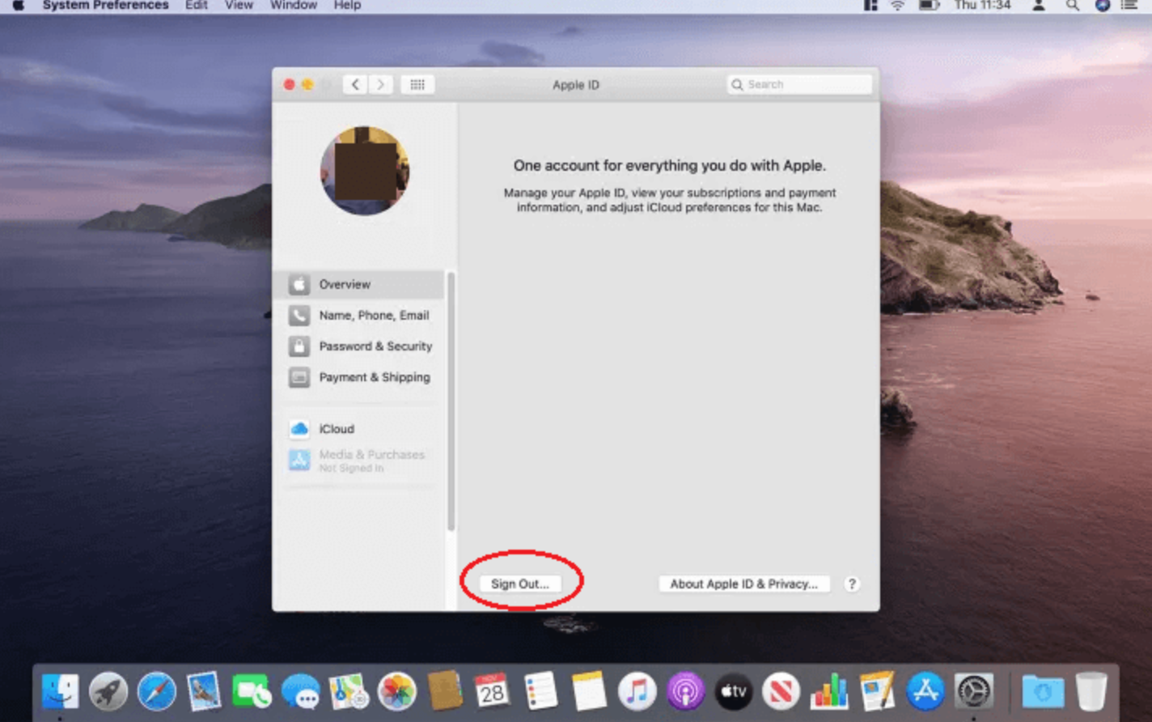Open the Window menu

pyautogui.click(x=293, y=6)
